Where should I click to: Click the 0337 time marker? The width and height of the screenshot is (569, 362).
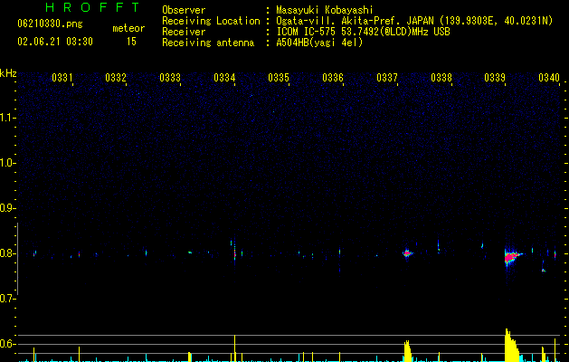tap(387, 78)
